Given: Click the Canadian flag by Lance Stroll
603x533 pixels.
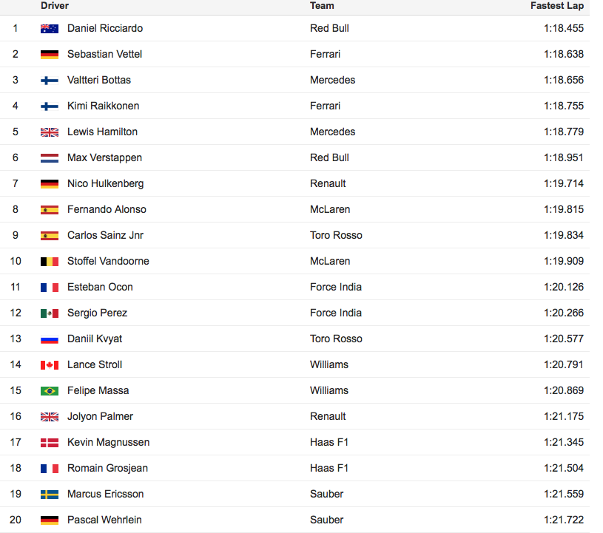Looking at the screenshot, I should tap(50, 365).
